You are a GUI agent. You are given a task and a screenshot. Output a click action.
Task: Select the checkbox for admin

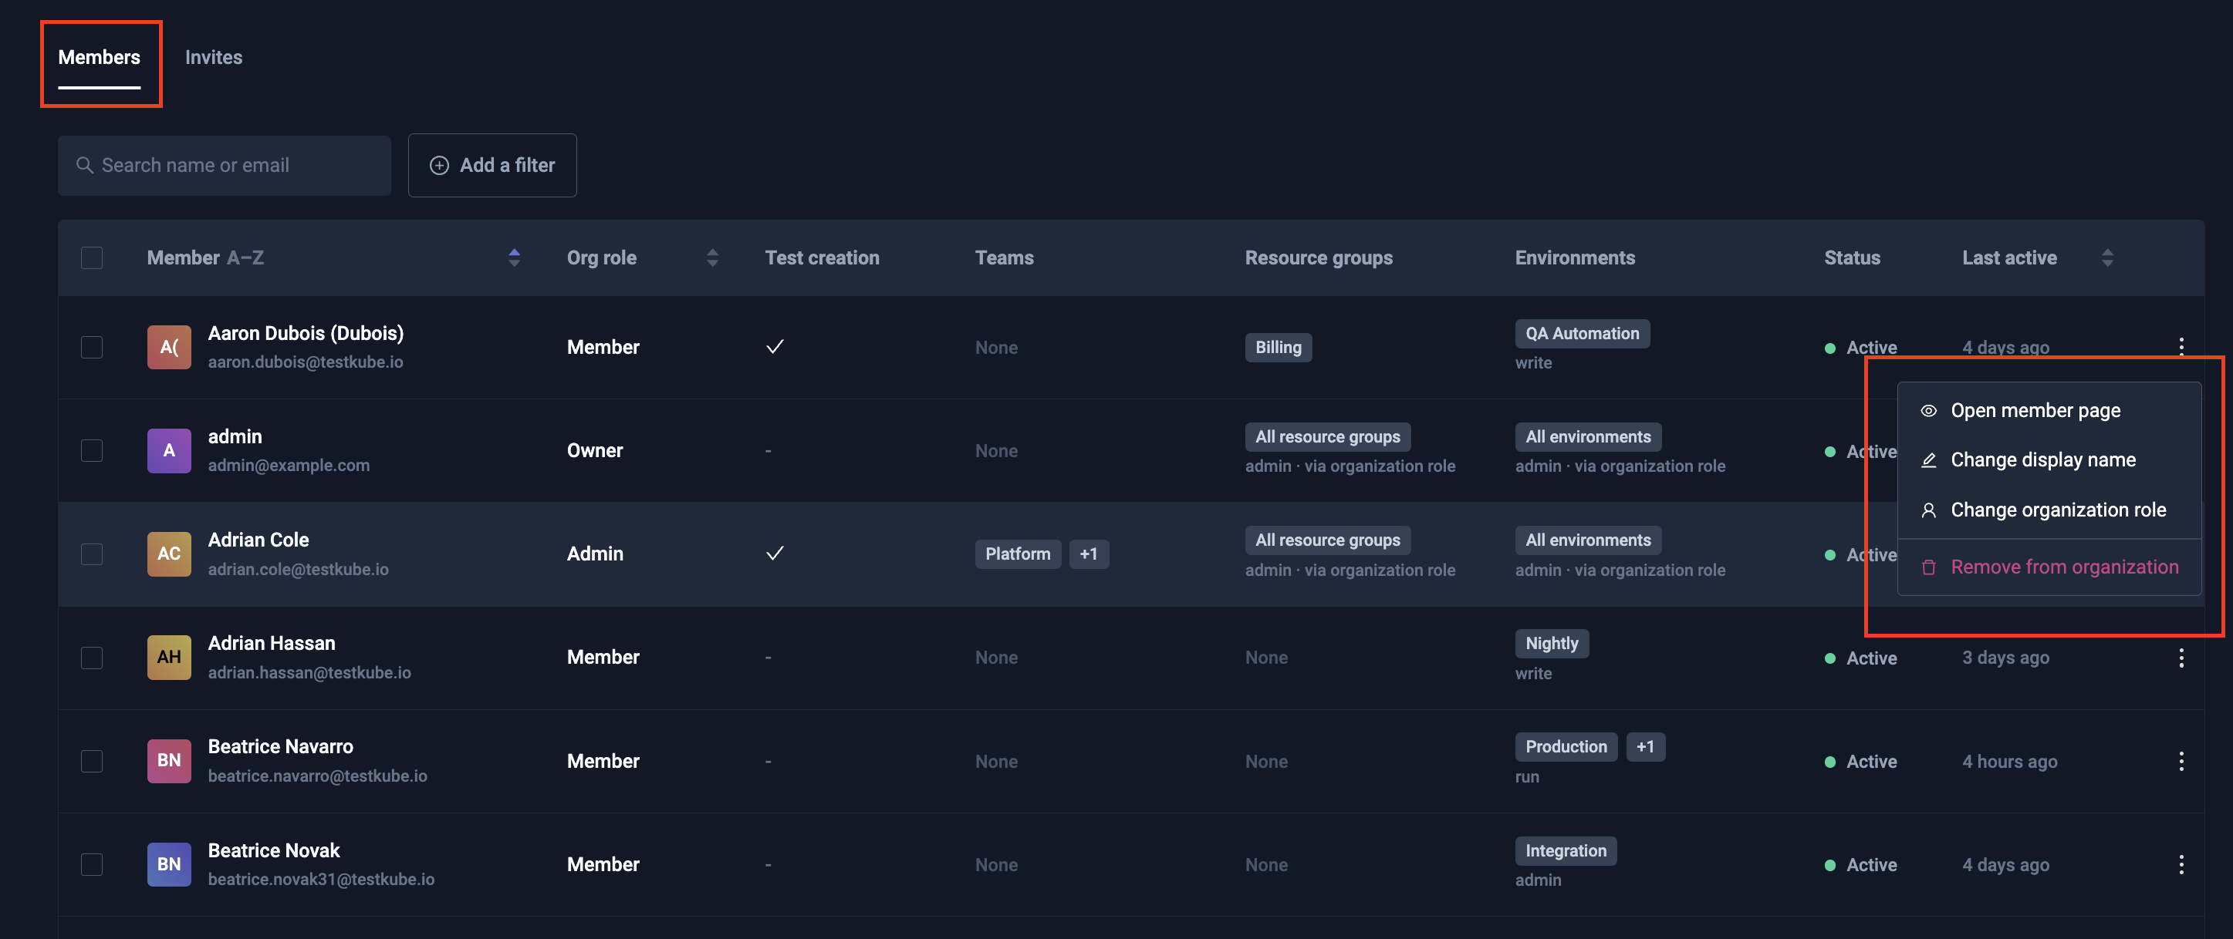click(92, 450)
